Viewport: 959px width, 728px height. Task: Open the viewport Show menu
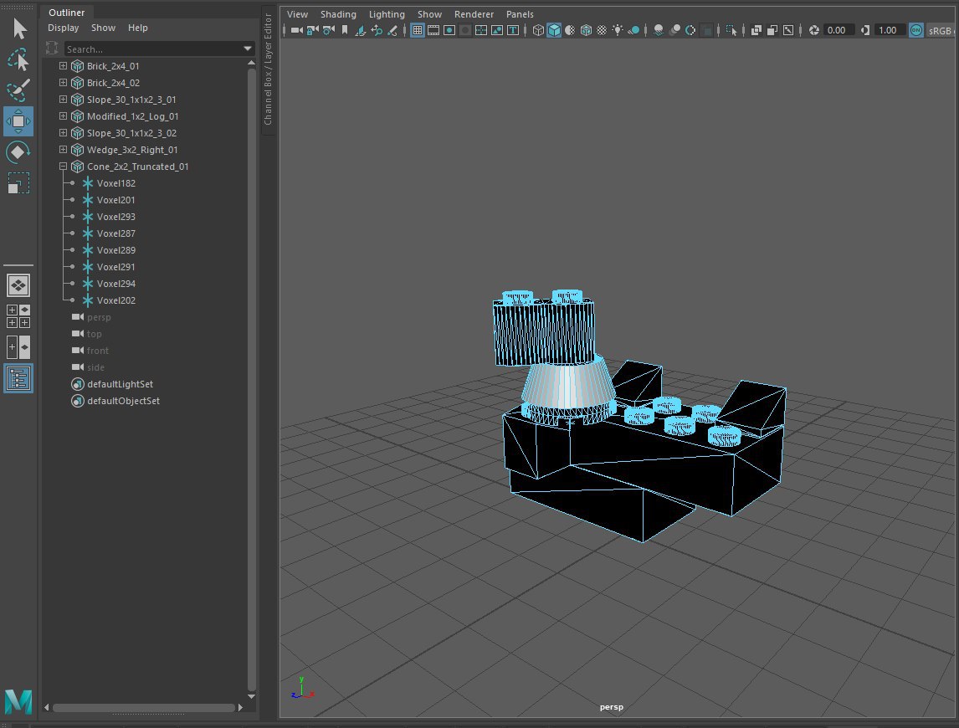(x=429, y=14)
